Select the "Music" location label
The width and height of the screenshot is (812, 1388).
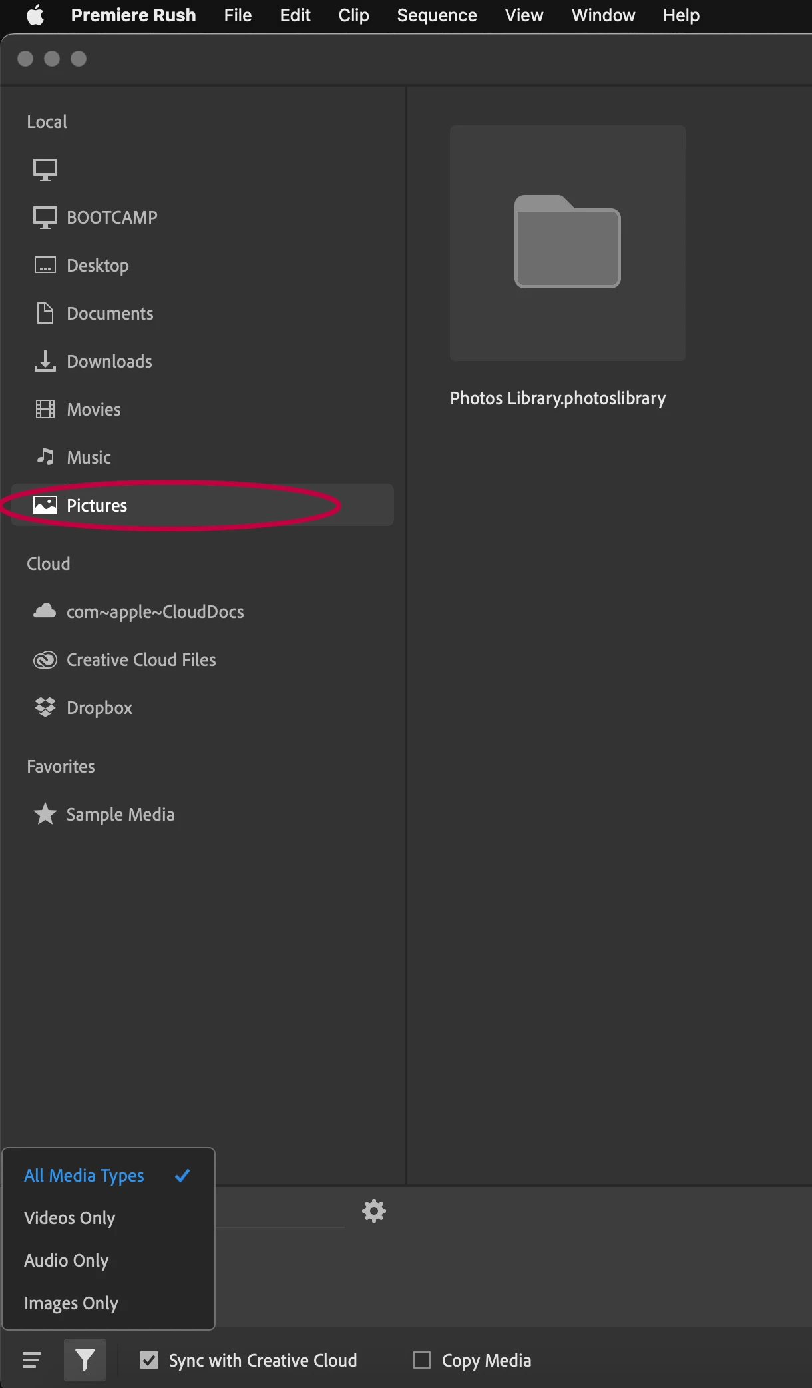[89, 458]
